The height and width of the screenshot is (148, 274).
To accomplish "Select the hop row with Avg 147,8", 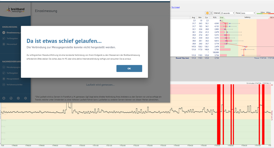I will 222,47.
